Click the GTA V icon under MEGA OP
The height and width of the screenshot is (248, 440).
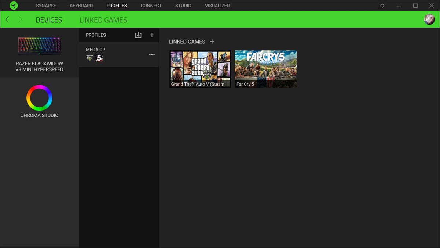click(89, 58)
